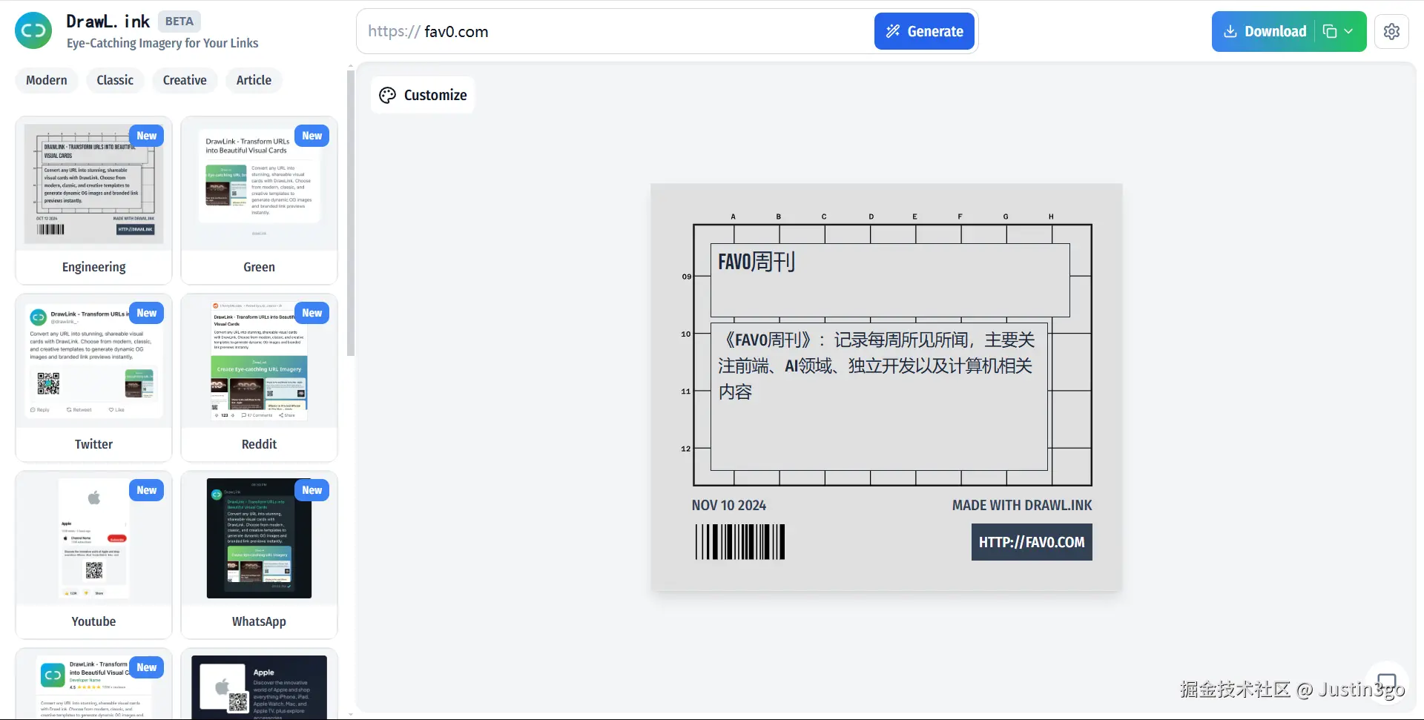
Task: Click the Twitter caption label
Action: pos(93,444)
